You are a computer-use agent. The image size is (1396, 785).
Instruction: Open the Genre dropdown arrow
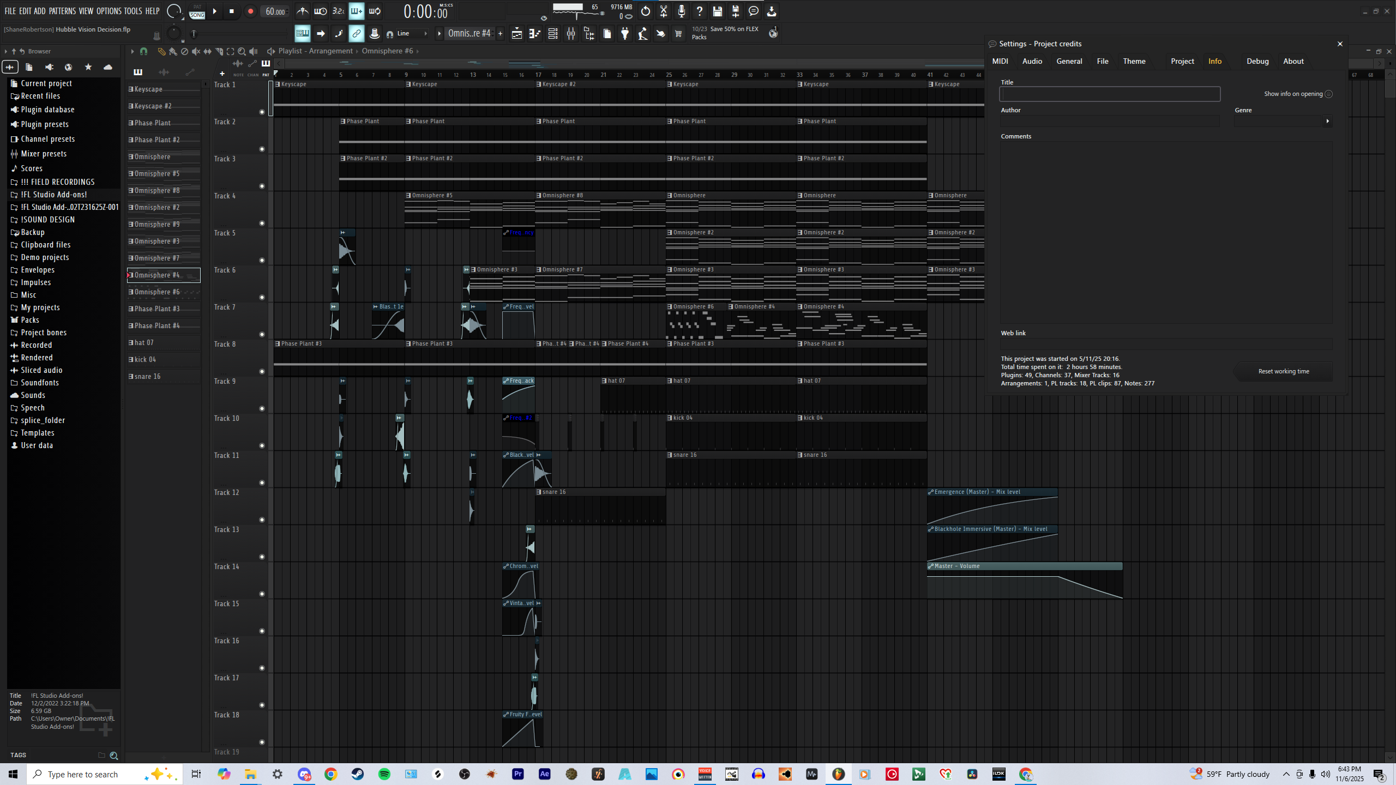tap(1327, 121)
